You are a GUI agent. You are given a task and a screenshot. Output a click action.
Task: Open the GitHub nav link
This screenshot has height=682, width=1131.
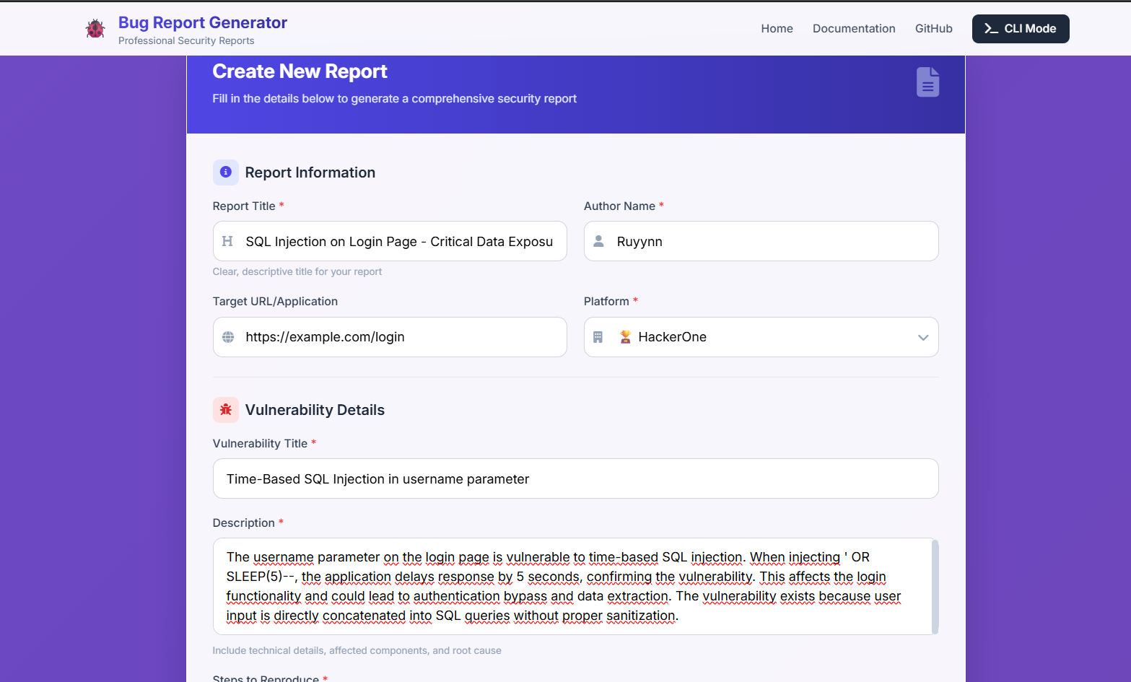pyautogui.click(x=933, y=29)
